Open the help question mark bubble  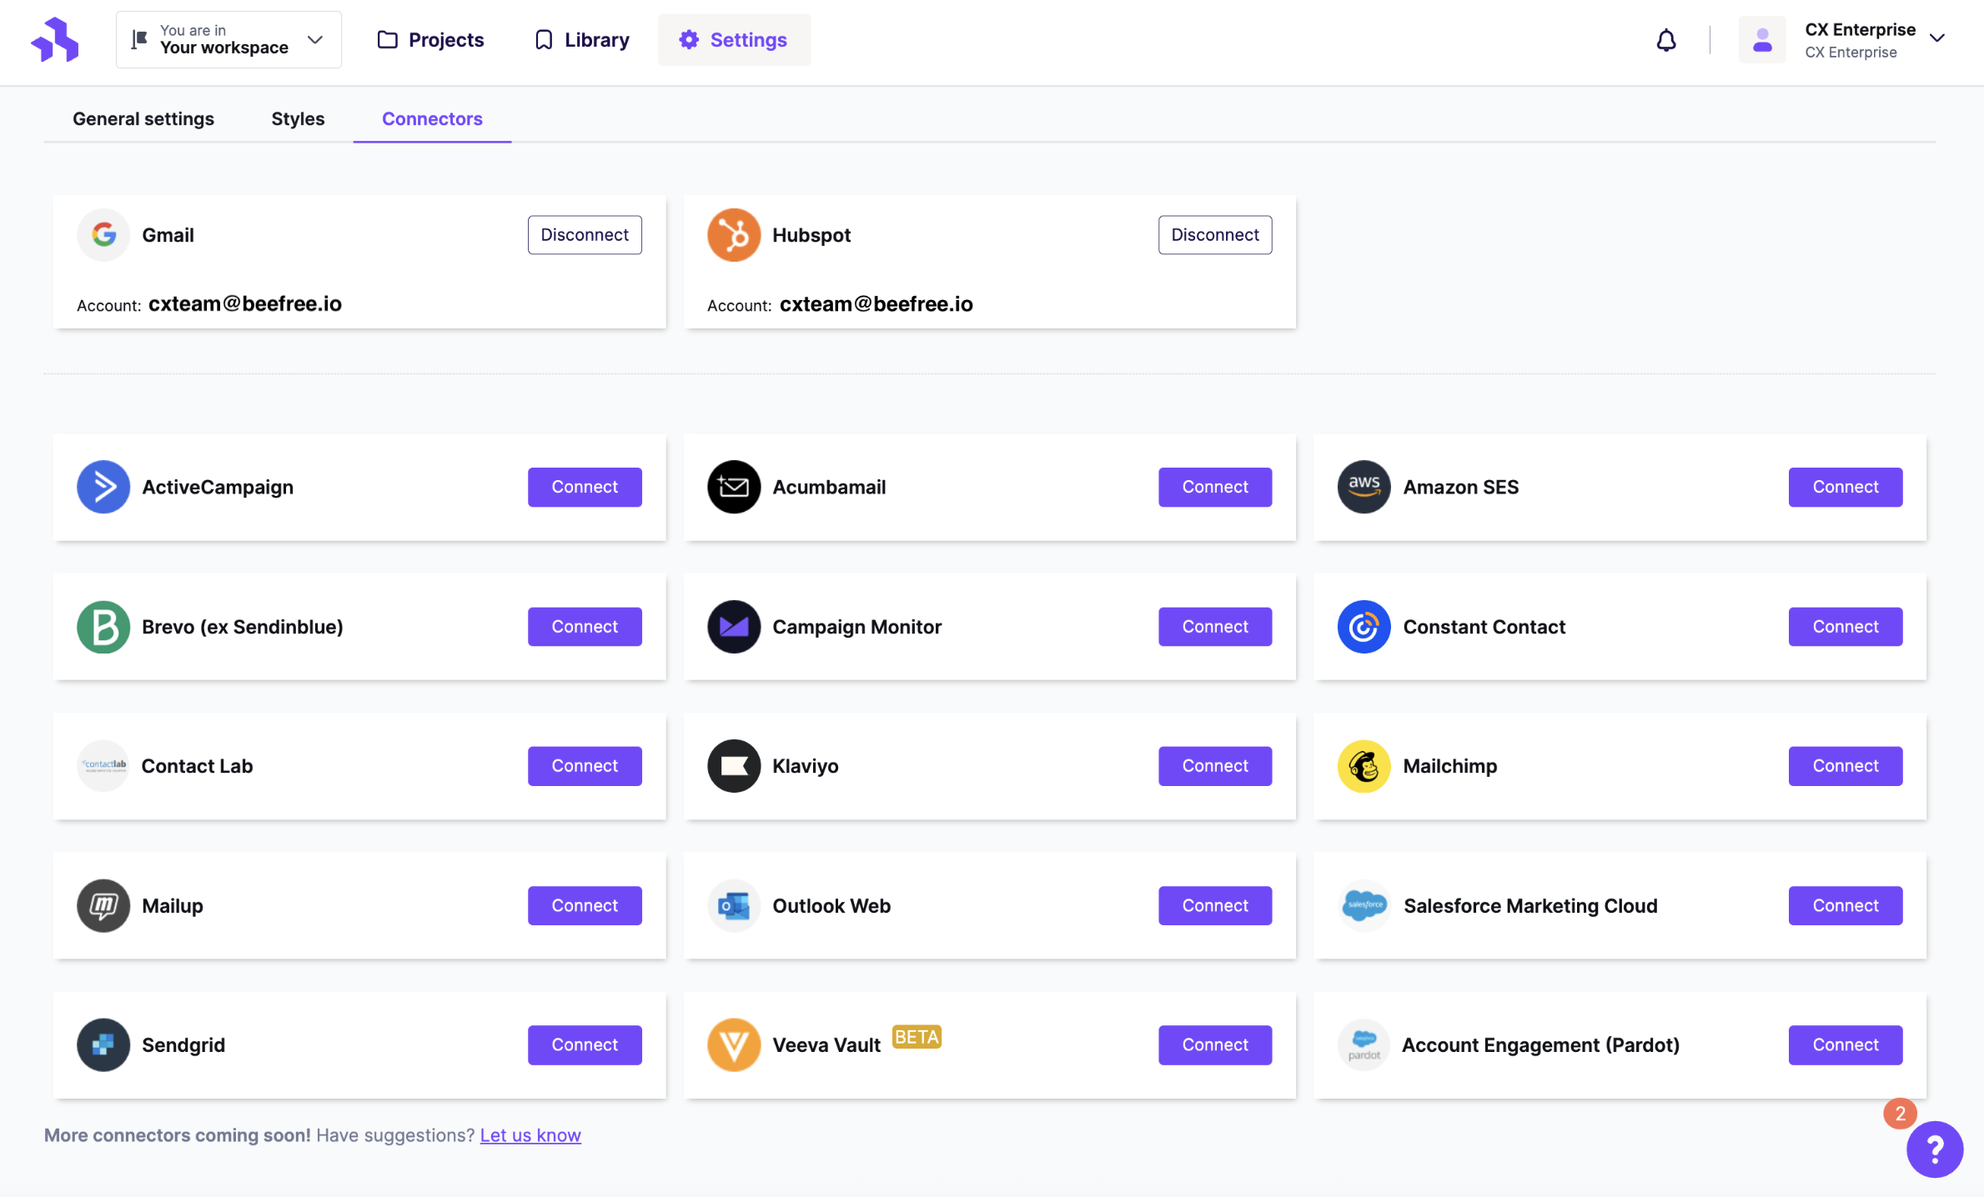coord(1934,1149)
